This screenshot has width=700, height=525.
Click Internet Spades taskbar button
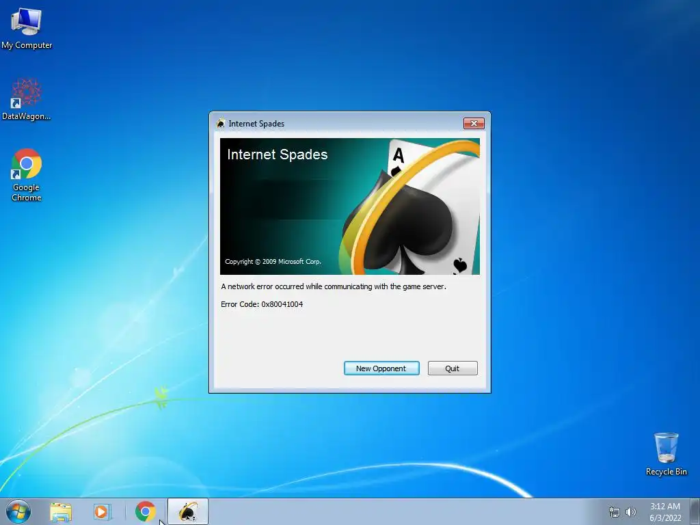(187, 511)
